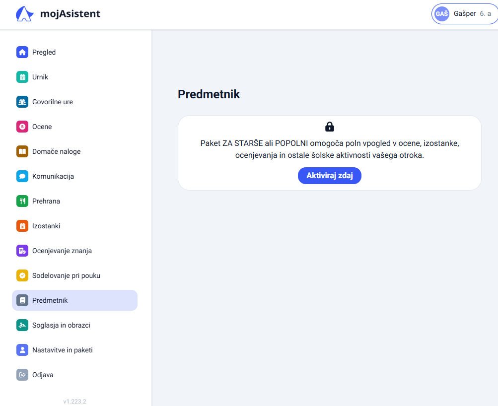
Task: Click the Pregled home icon
Action: click(x=22, y=52)
